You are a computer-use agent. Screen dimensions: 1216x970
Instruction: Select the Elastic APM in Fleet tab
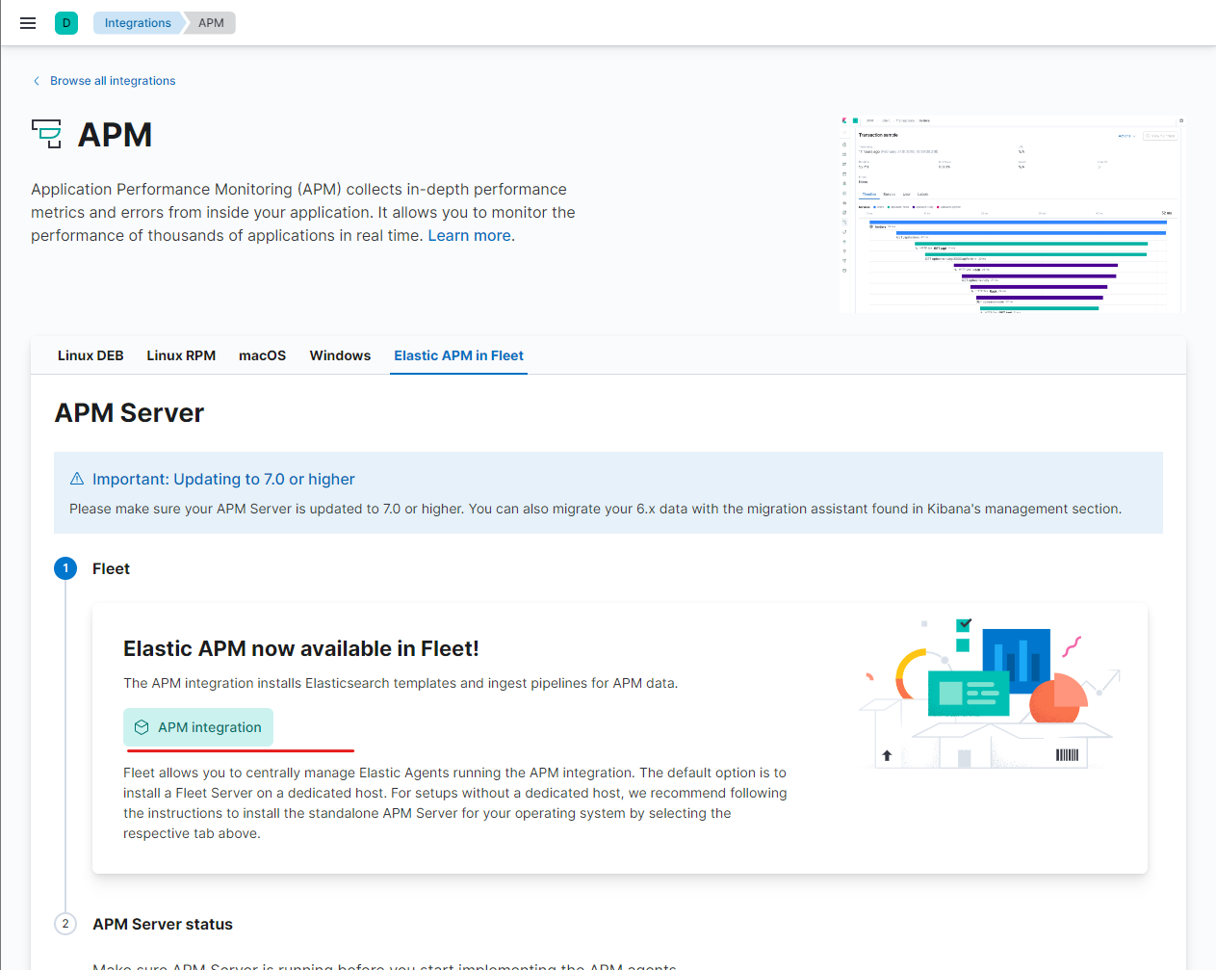coord(458,355)
